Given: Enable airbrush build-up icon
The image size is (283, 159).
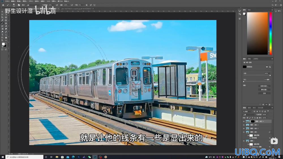Looking at the screenshot, I should [x=72, y=5].
